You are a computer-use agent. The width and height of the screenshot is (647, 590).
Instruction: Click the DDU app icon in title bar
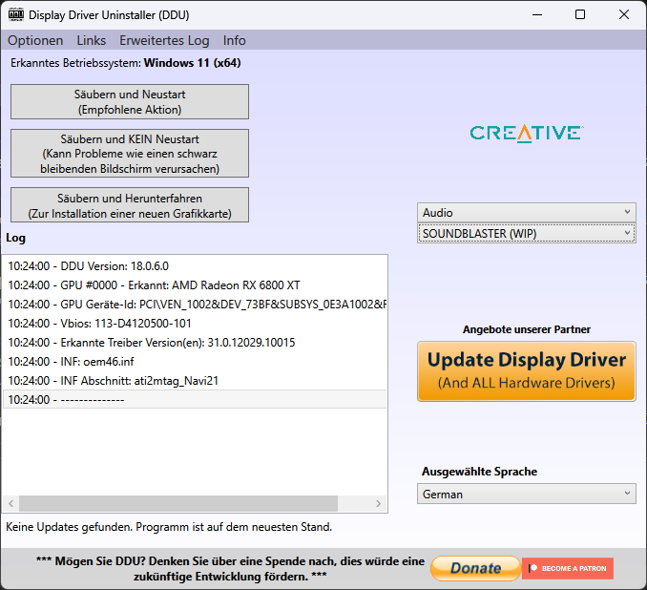16,15
